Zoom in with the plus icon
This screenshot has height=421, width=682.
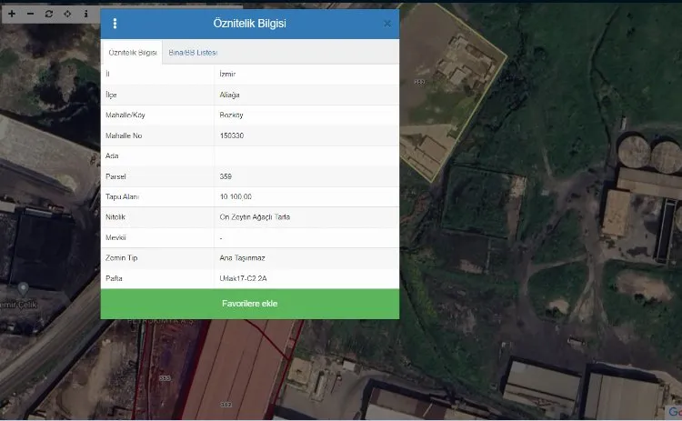click(x=12, y=15)
